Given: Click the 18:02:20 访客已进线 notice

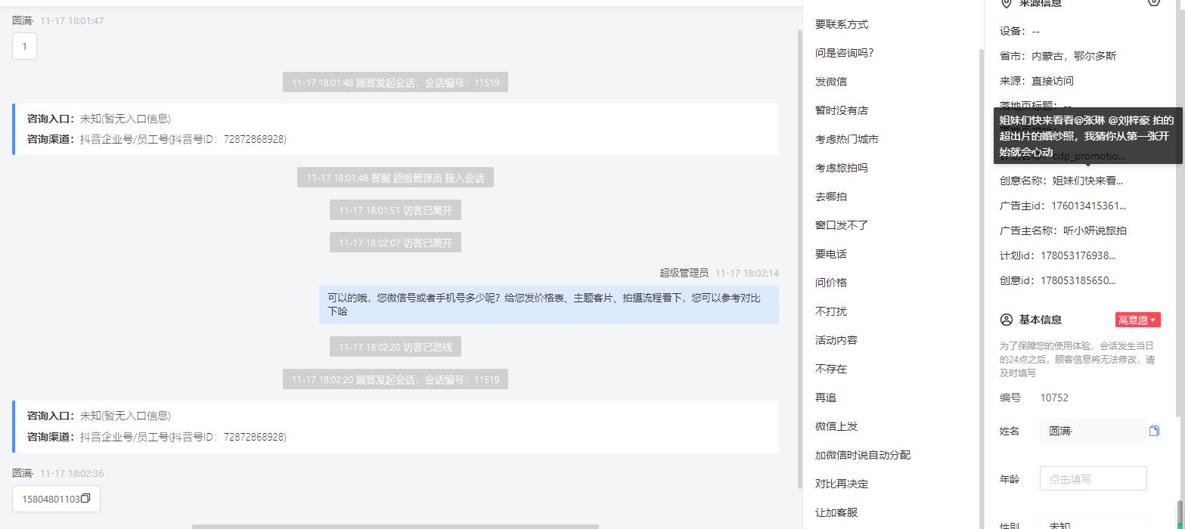Looking at the screenshot, I should (x=396, y=347).
